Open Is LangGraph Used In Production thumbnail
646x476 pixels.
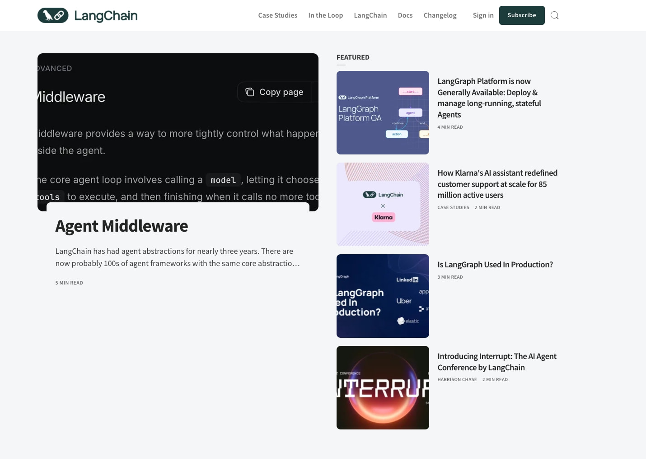click(383, 296)
